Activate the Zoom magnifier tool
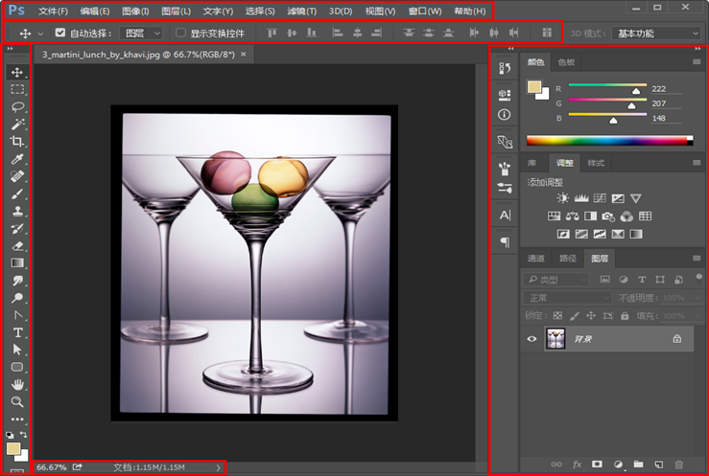 pos(17,401)
